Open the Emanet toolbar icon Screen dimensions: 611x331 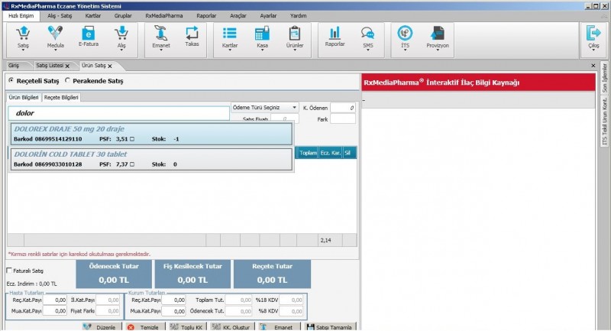[160, 34]
